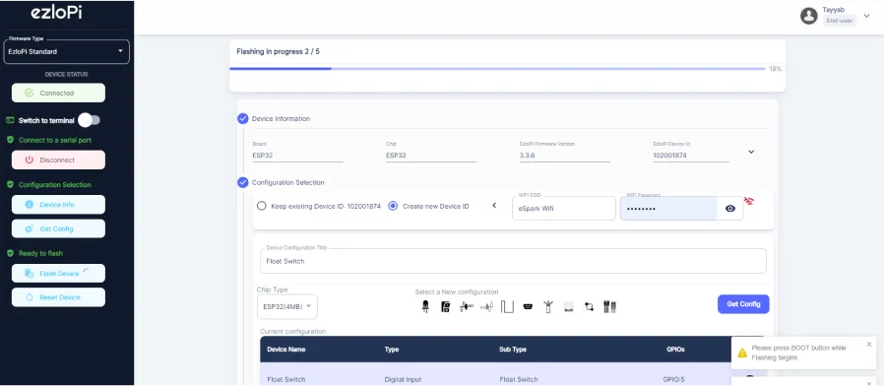Select the LED configuration icon
This screenshot has width=884, height=386.
point(425,306)
